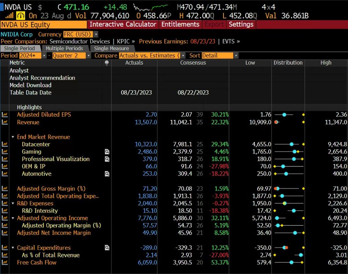Image resolution: width=348 pixels, height=274 pixels.
Task: Click the chart icon next to Gaming
Action: tap(4, 152)
